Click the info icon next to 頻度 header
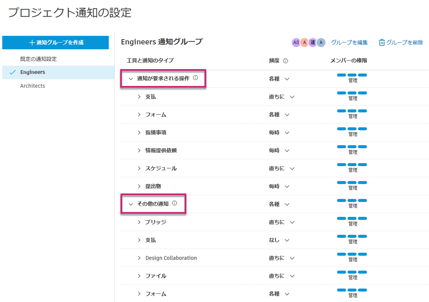 (285, 61)
